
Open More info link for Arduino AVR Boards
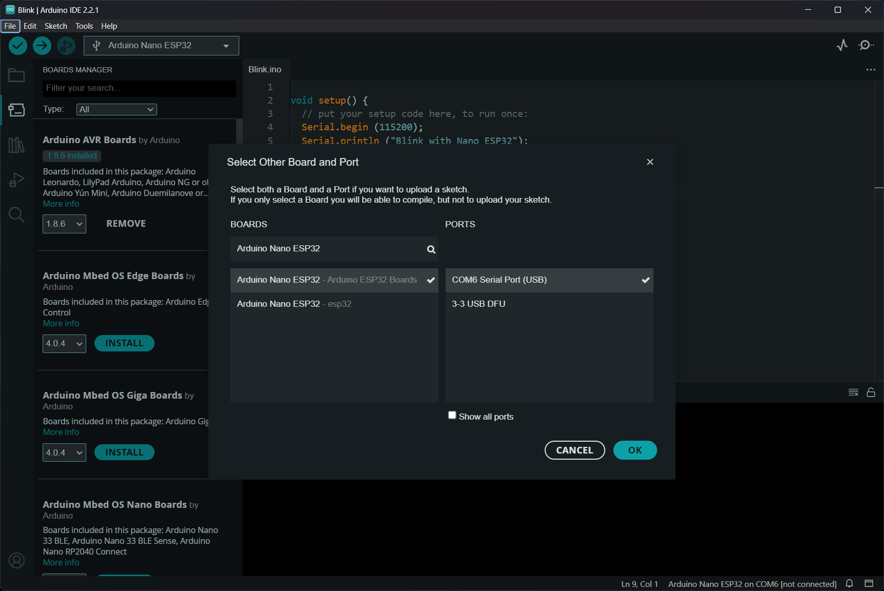tap(61, 204)
